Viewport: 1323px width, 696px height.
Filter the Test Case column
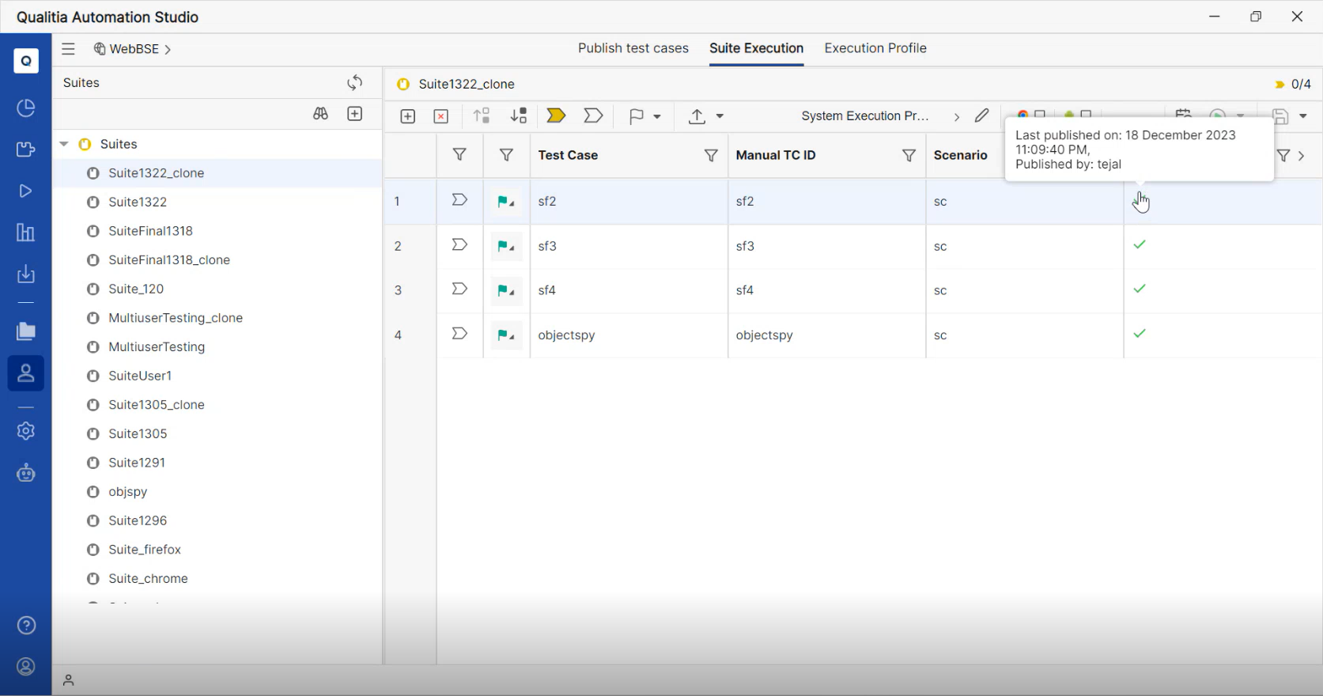(711, 156)
